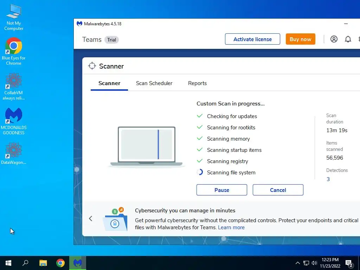The image size is (360, 270).
Task: Click the 'Scanning memory' step
Action: click(x=228, y=139)
